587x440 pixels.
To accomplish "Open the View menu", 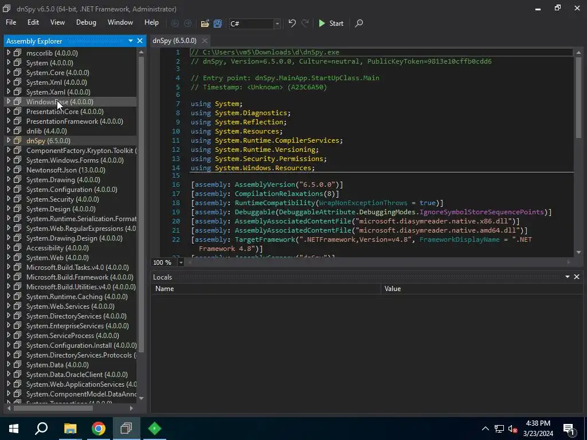I will tap(57, 22).
